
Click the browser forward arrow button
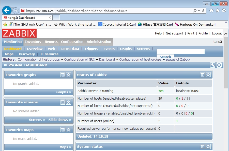[x=16, y=11]
